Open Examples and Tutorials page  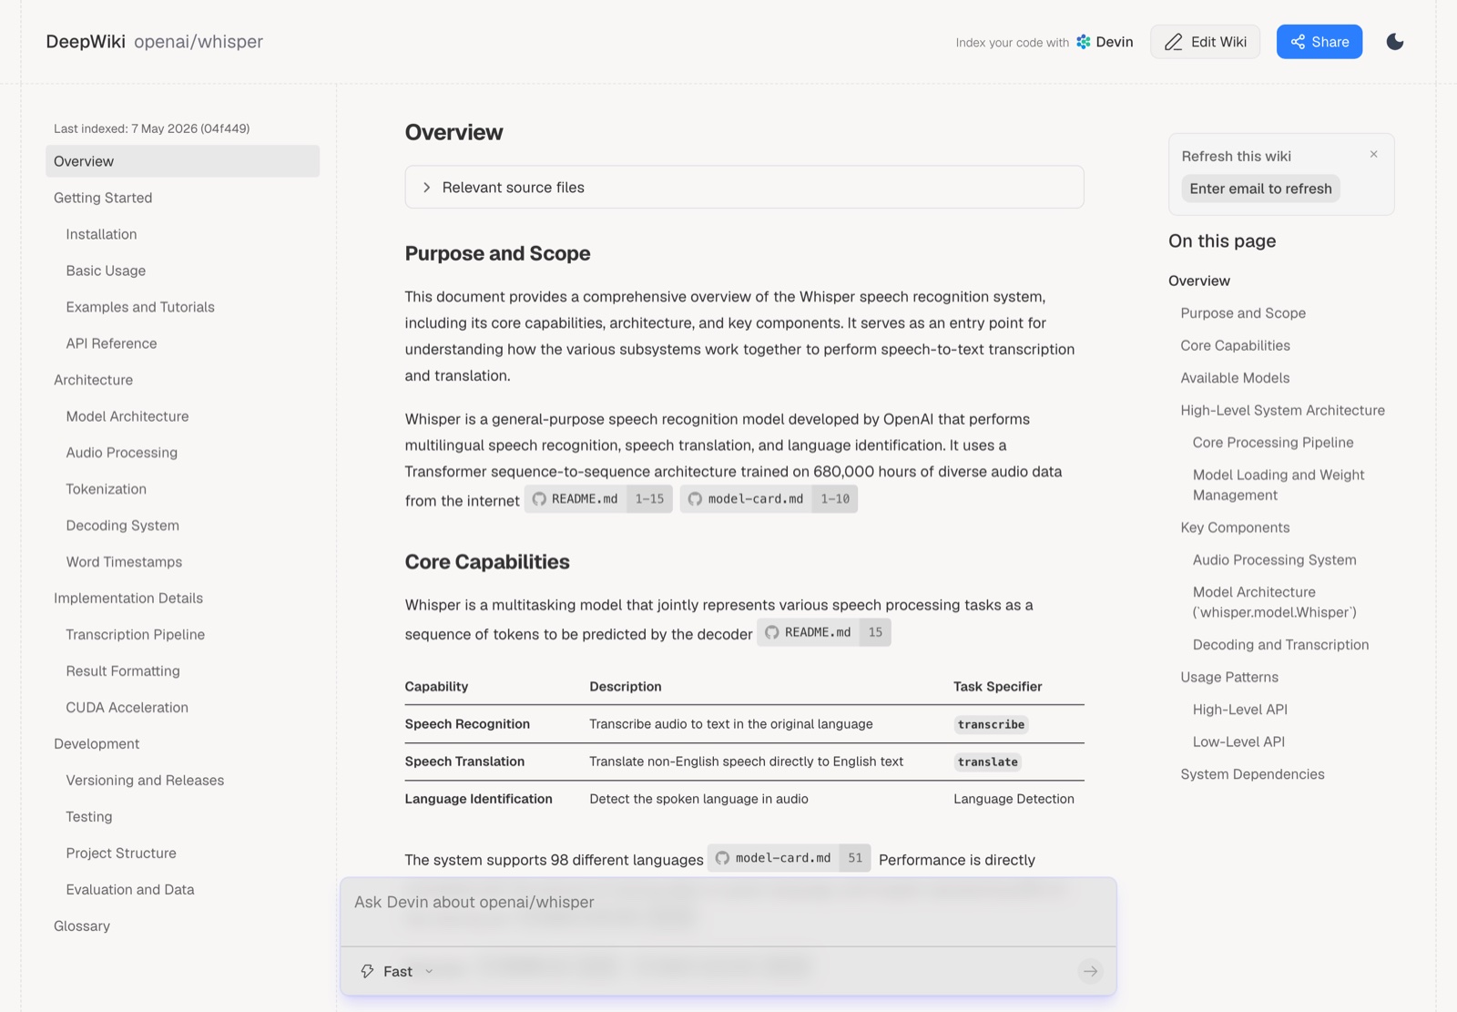click(x=140, y=307)
